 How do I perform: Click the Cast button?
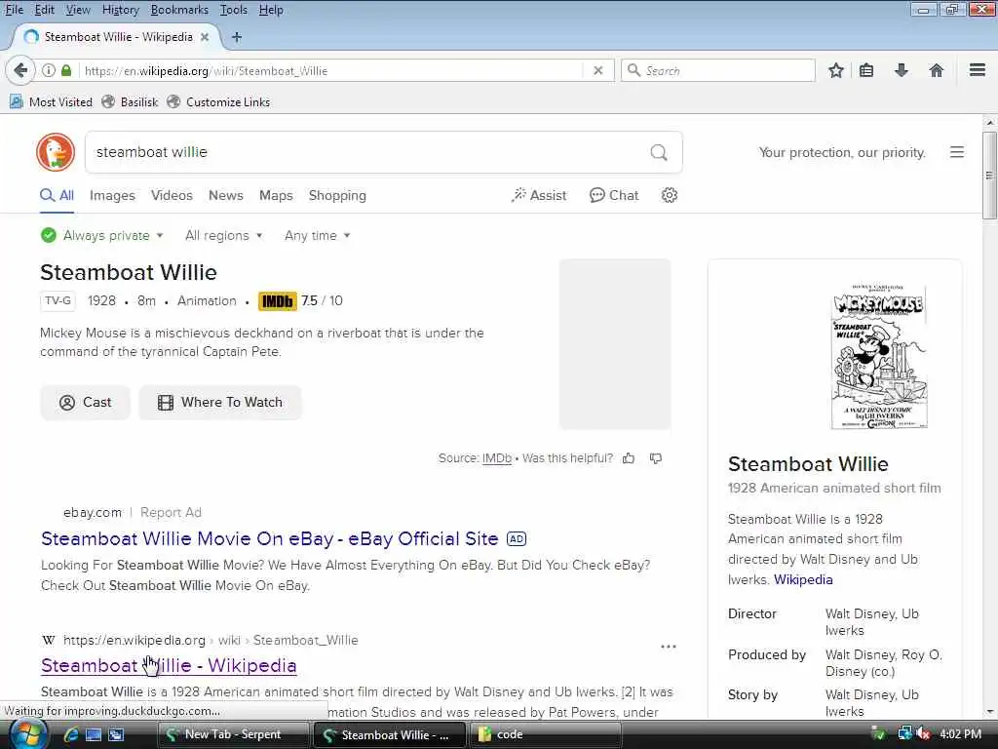(86, 403)
